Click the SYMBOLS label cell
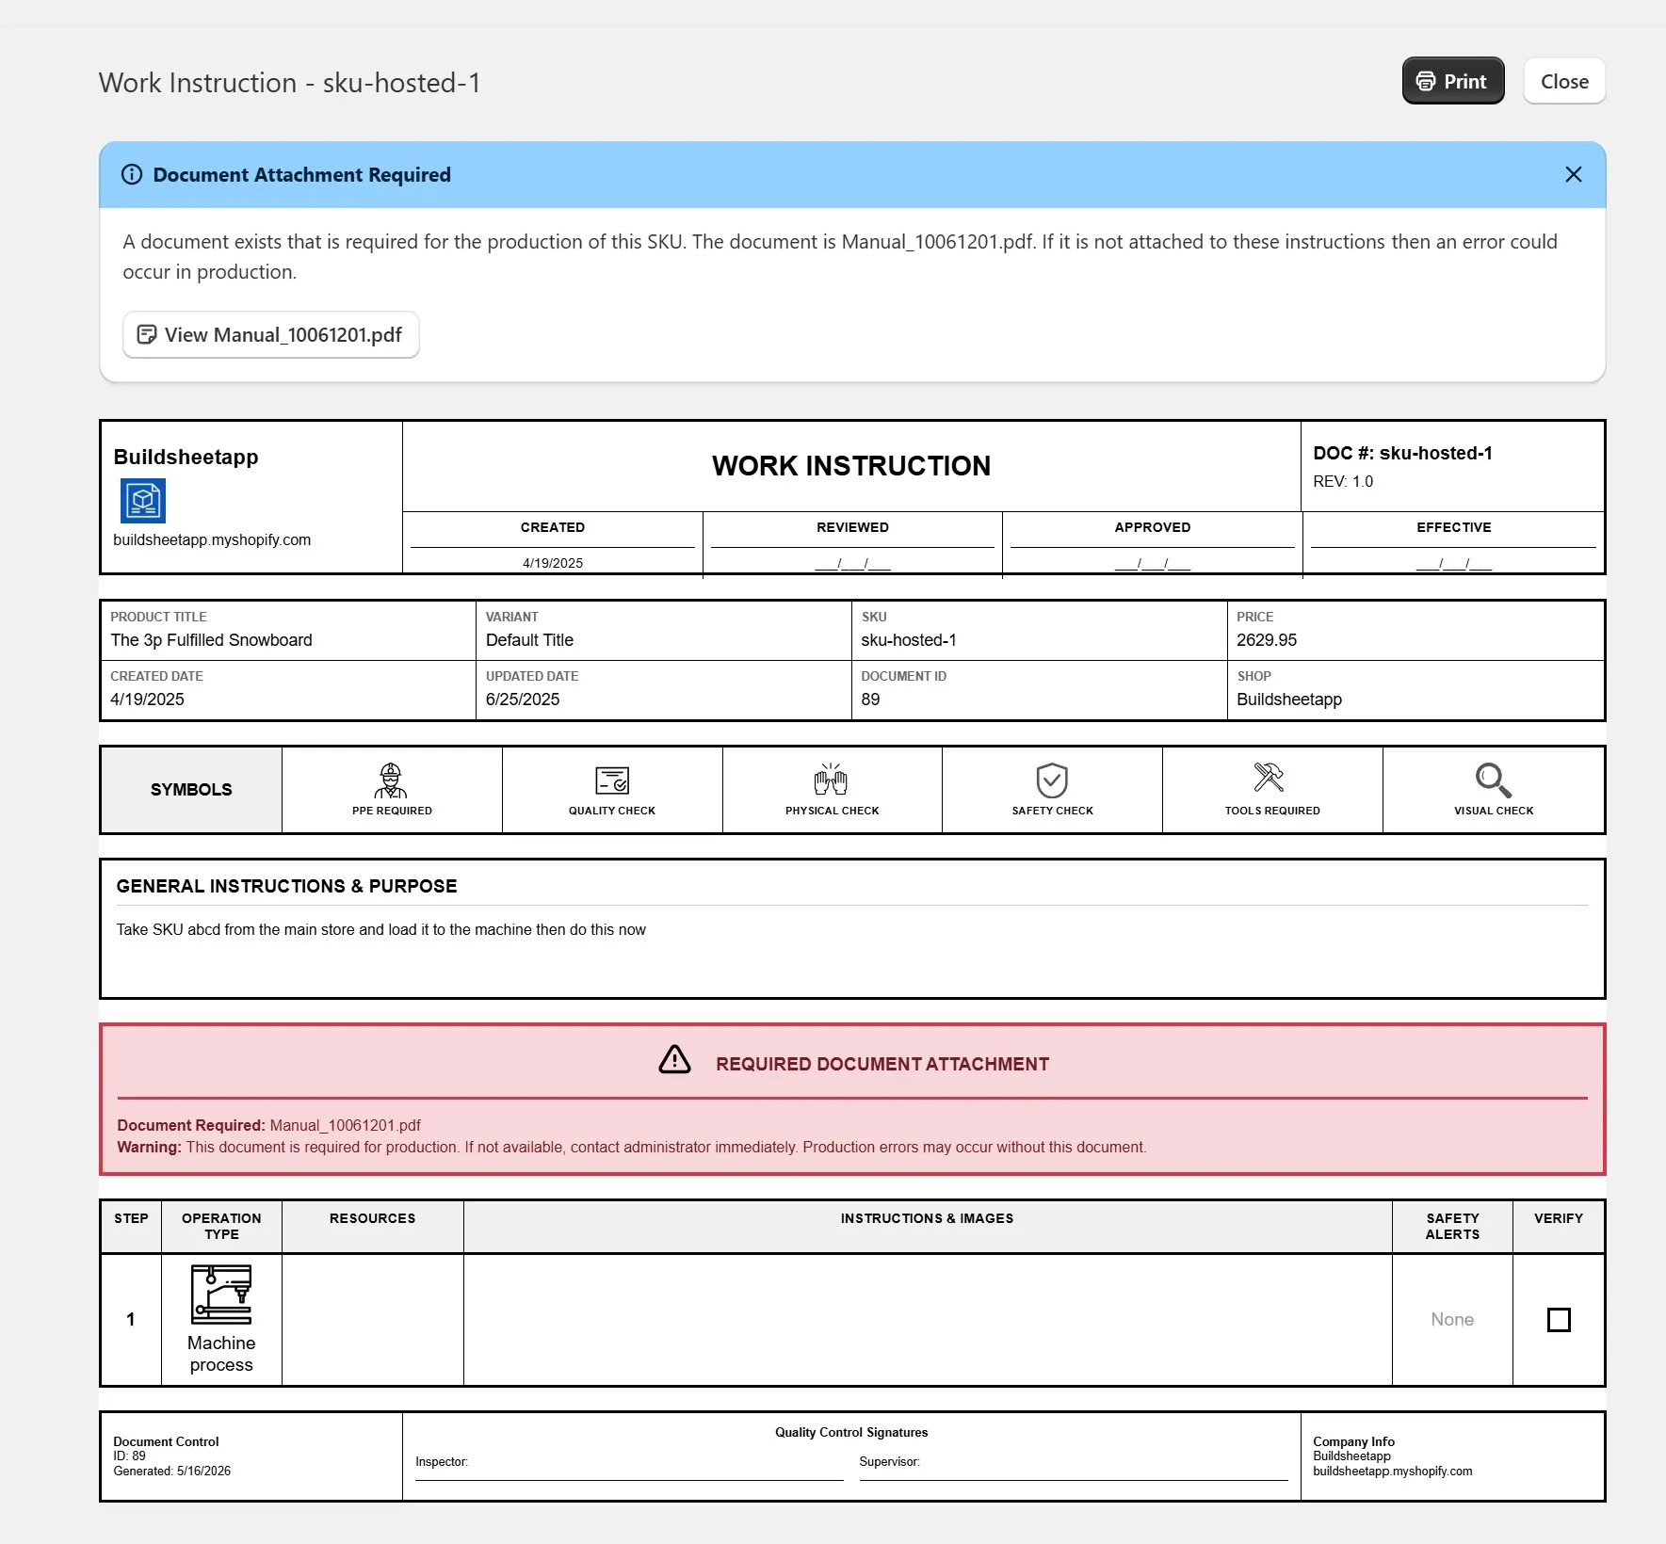 [191, 790]
